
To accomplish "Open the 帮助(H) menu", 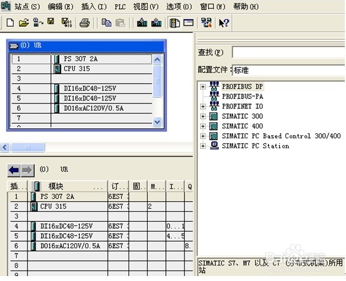I will coord(246,7).
